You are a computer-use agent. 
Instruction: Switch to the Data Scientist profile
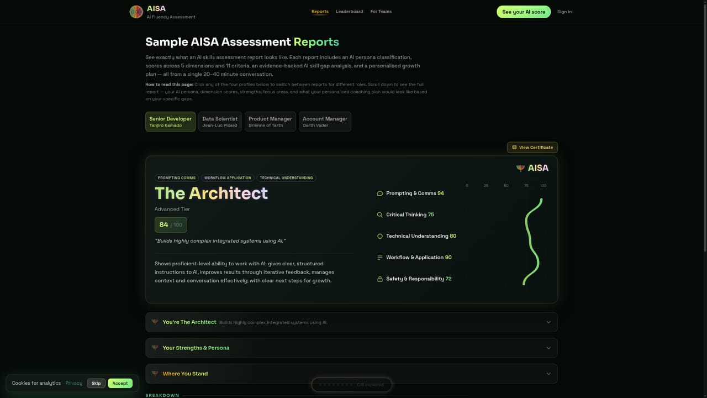(220, 122)
